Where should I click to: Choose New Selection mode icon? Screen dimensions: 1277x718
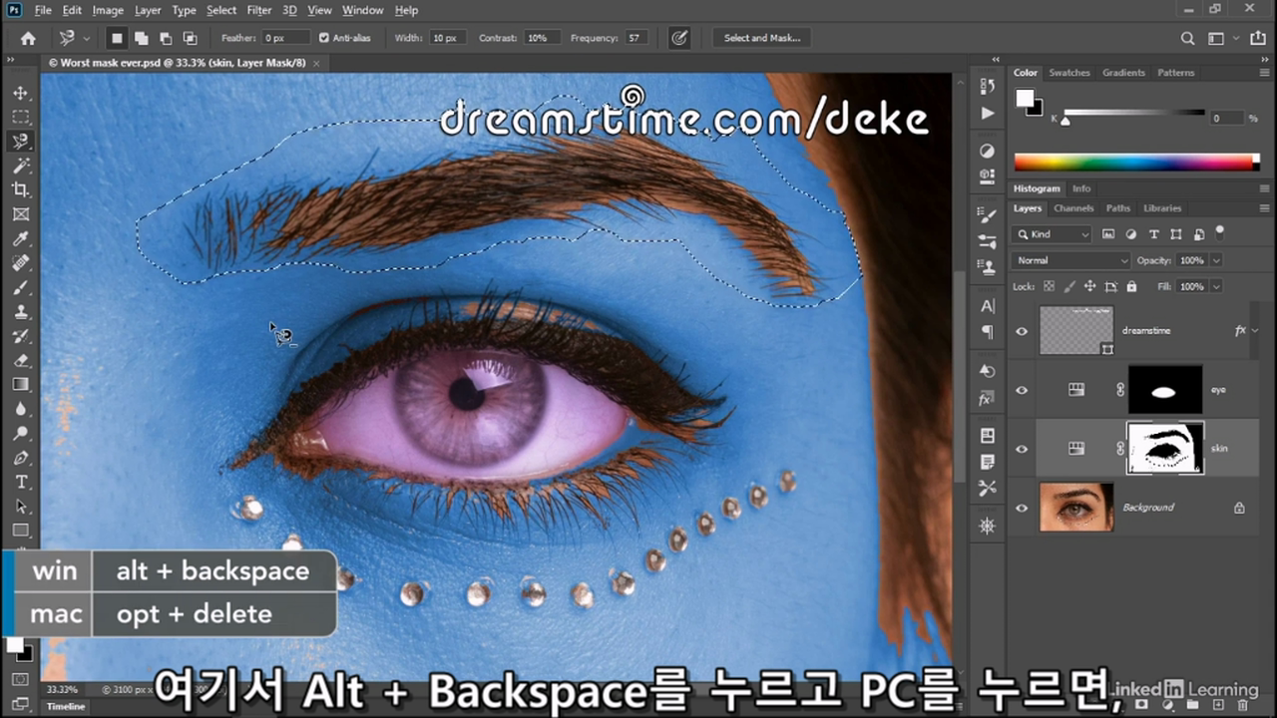[x=117, y=38]
